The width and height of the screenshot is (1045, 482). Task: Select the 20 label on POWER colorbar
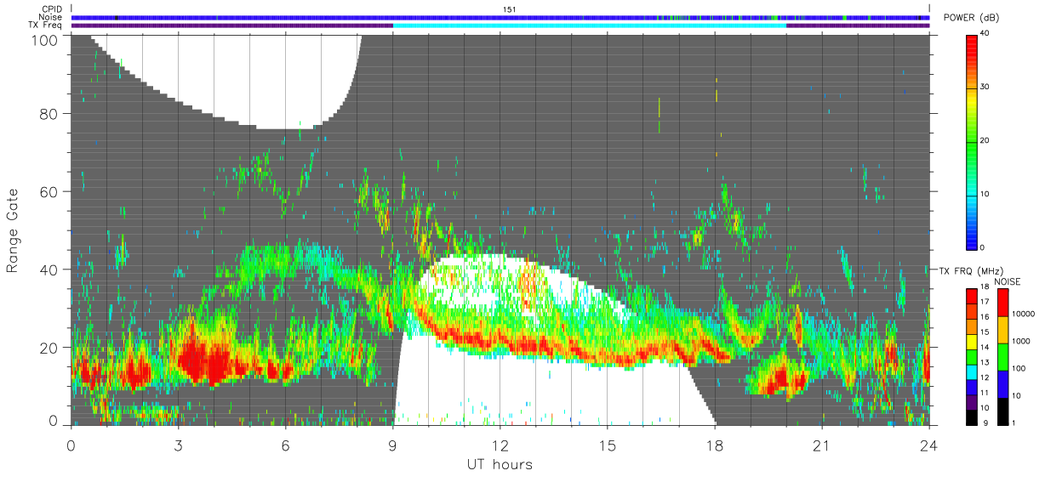tap(985, 141)
